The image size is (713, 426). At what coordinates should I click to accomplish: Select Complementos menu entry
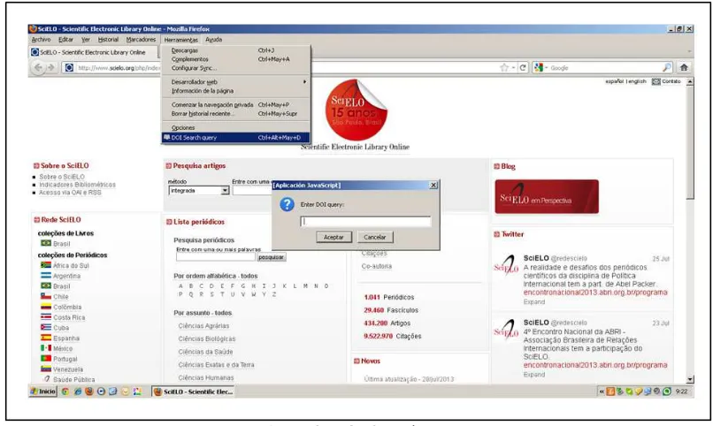click(x=235, y=59)
